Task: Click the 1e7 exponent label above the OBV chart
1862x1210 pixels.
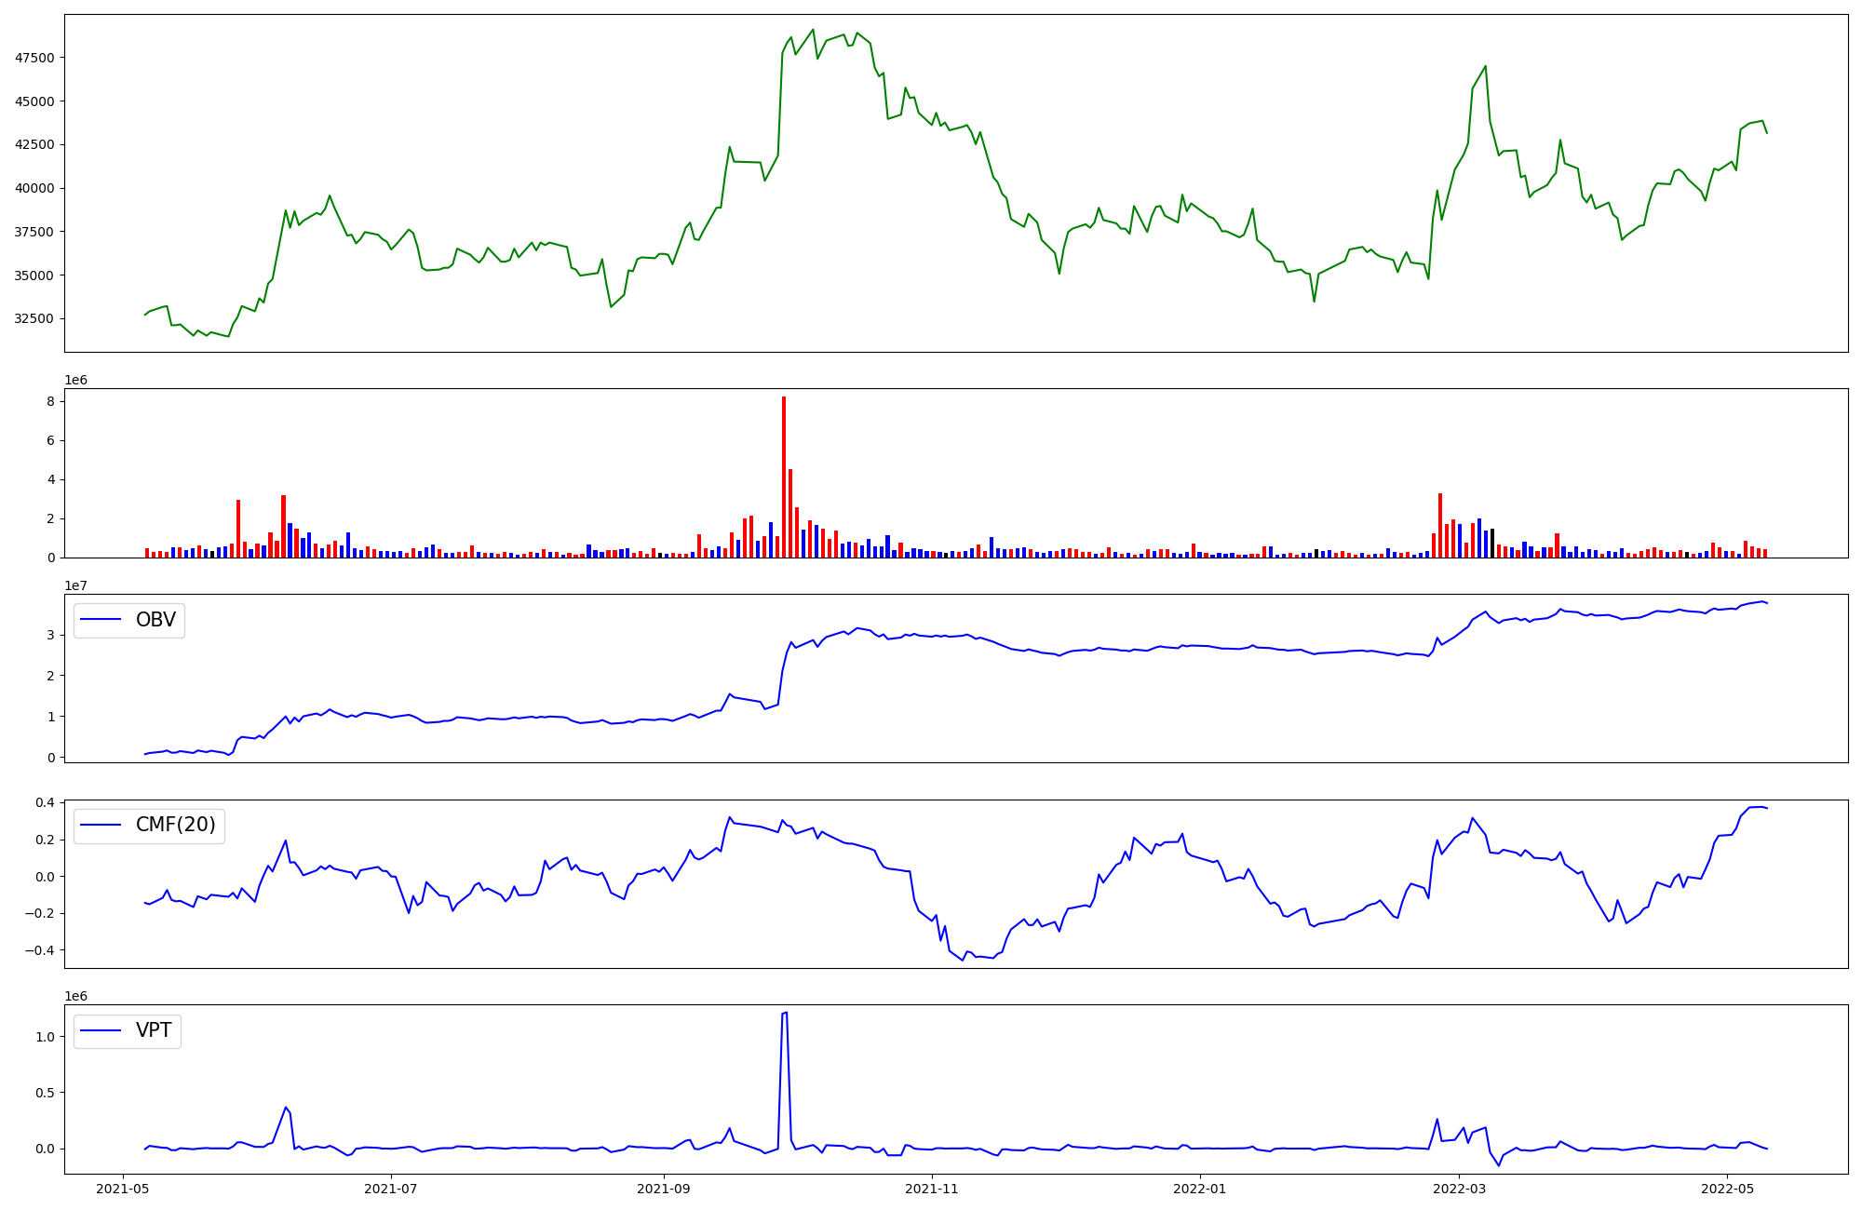Action: 76,585
